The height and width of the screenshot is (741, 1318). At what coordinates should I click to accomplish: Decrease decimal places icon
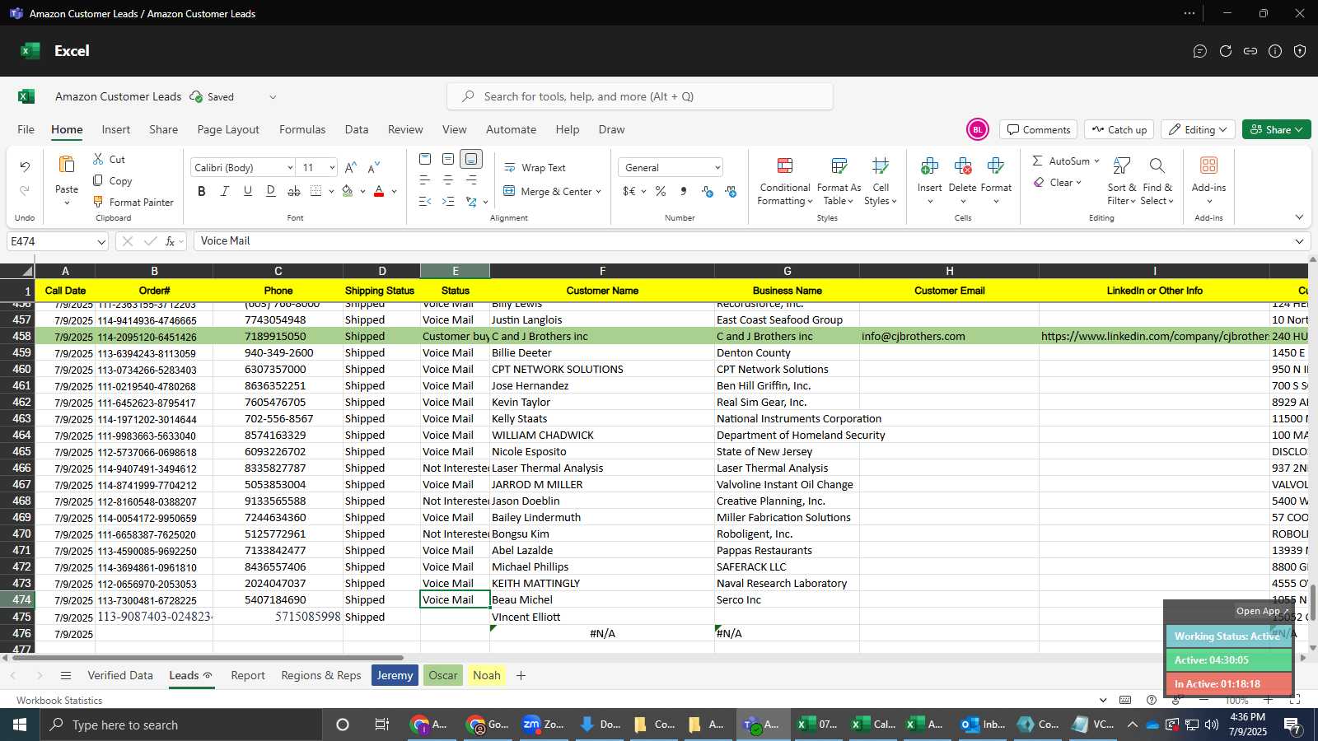(x=731, y=191)
